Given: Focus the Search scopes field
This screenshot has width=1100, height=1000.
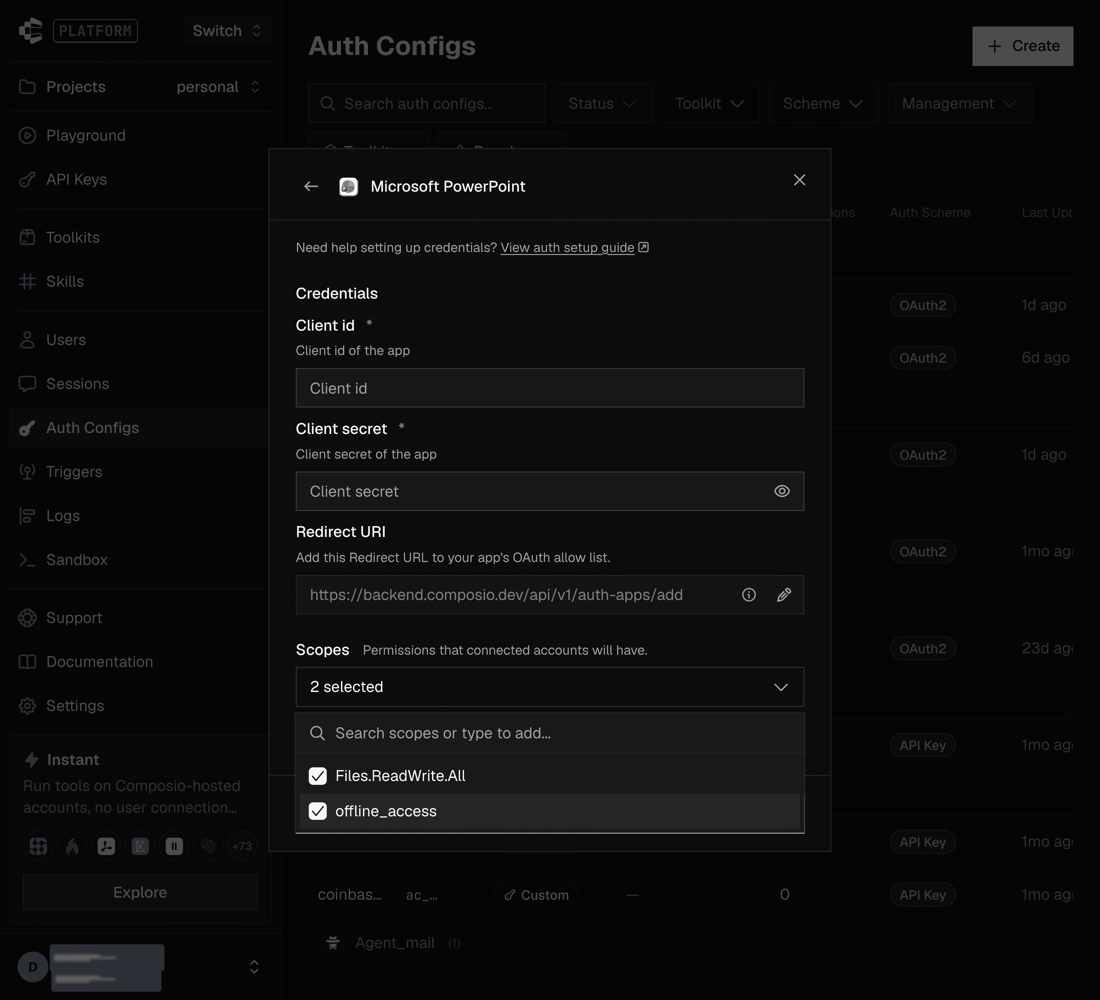Looking at the screenshot, I should (549, 733).
